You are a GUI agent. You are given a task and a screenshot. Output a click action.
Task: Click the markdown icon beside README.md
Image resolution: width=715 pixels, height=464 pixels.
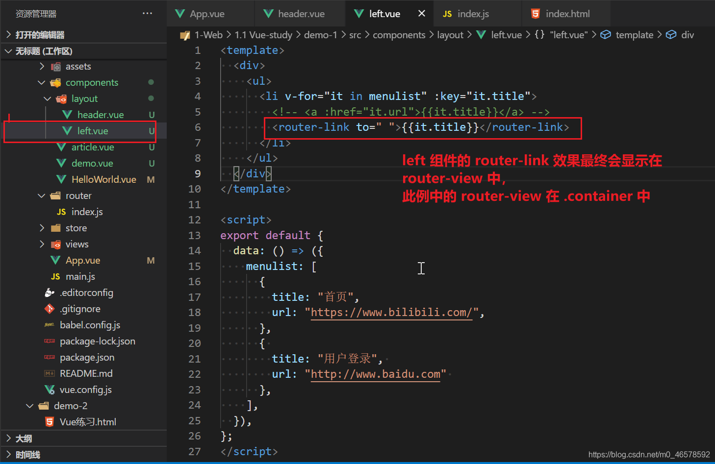[x=50, y=373]
